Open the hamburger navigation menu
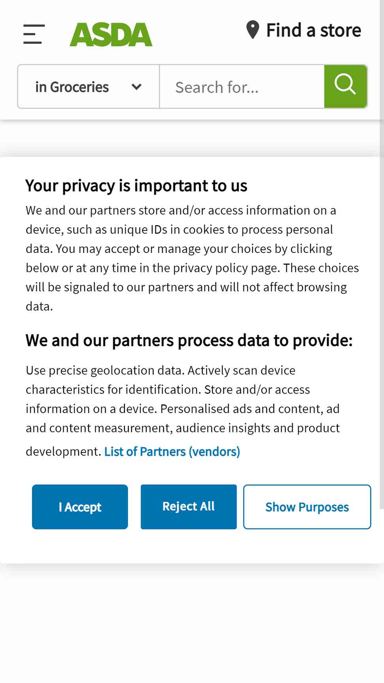384x683 pixels. click(34, 34)
